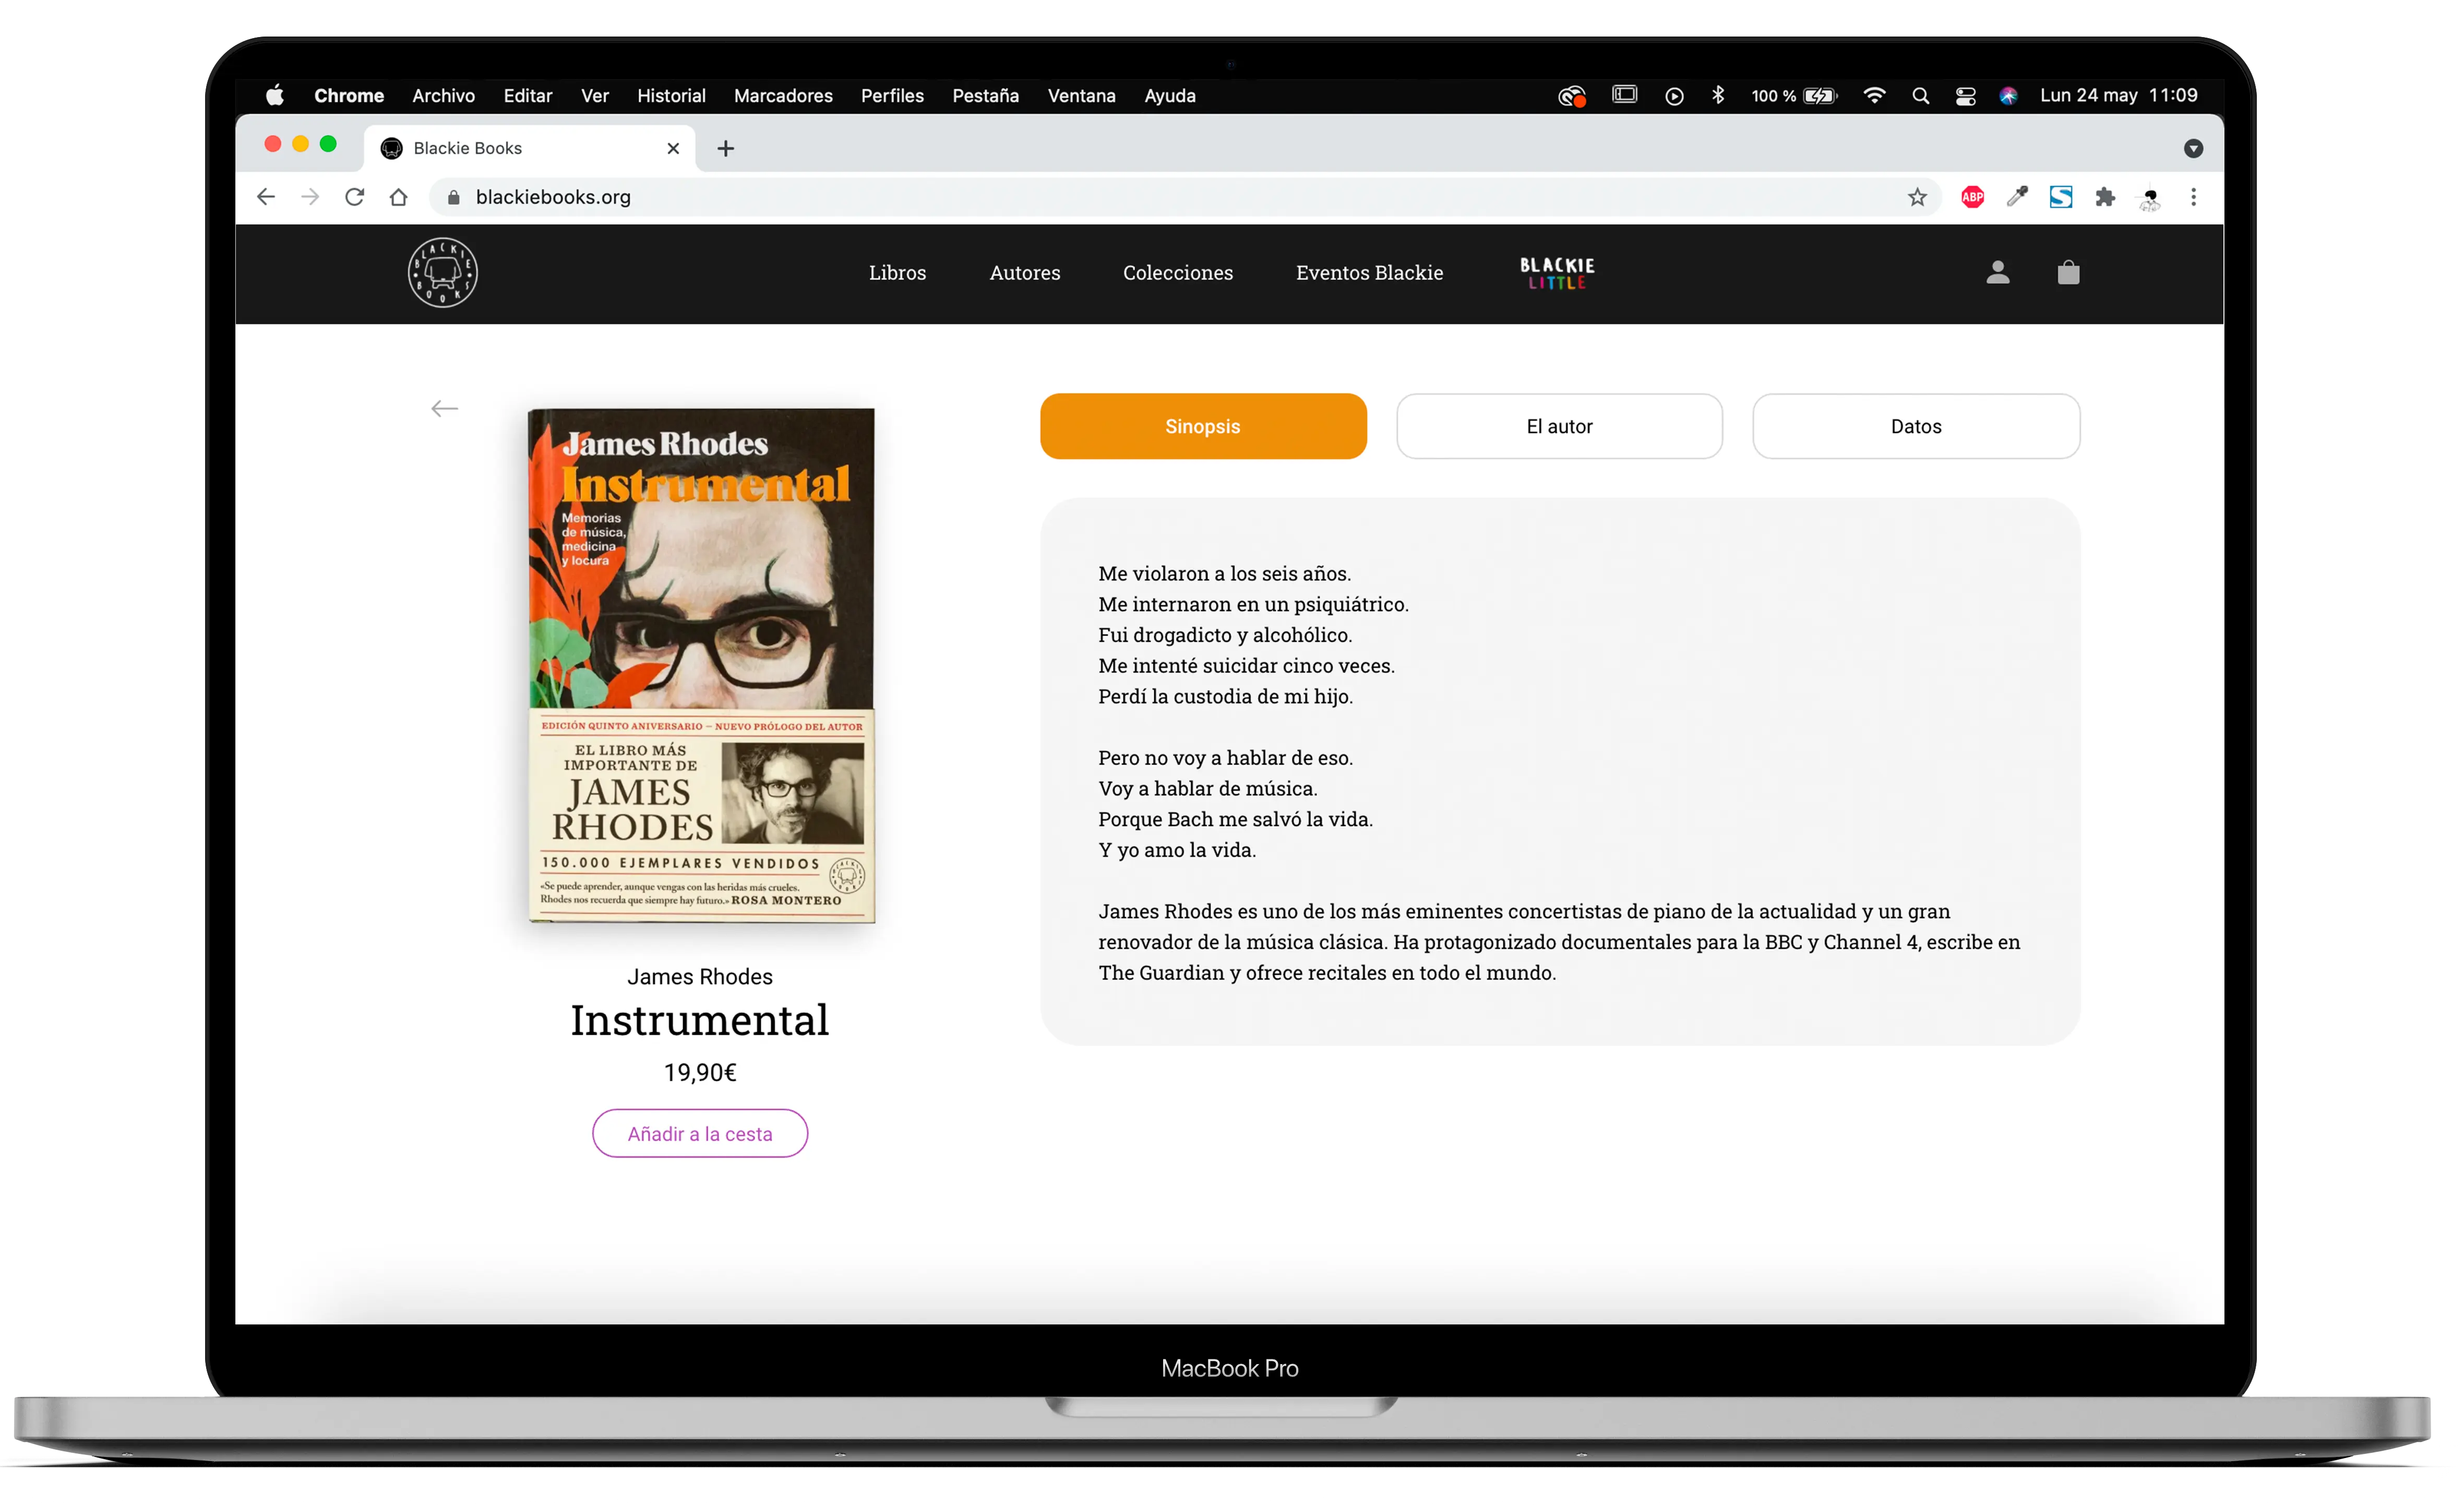Reload the page with refresh icon
2464x1505 pixels.
[x=354, y=197]
